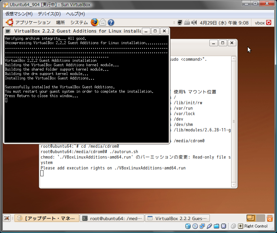
Task: Click the root terminal scrollbar thumb
Action: coord(234,122)
